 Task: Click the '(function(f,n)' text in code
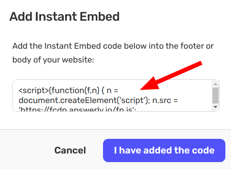74,91
